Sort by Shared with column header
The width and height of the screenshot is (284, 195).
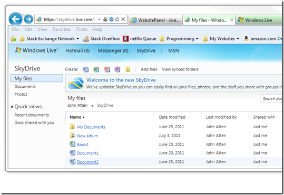click(x=264, y=117)
